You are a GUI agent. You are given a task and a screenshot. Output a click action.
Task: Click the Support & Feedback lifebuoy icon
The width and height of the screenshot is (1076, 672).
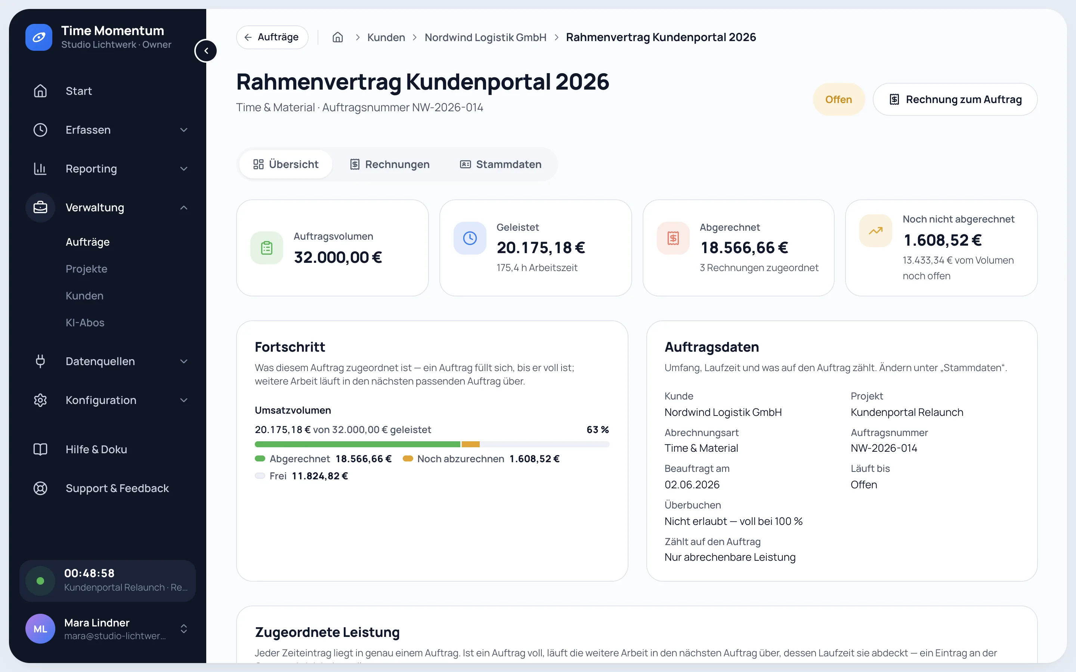click(x=40, y=488)
